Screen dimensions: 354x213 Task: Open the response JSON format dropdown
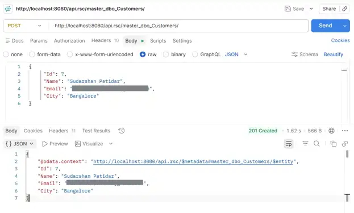pos(20,144)
